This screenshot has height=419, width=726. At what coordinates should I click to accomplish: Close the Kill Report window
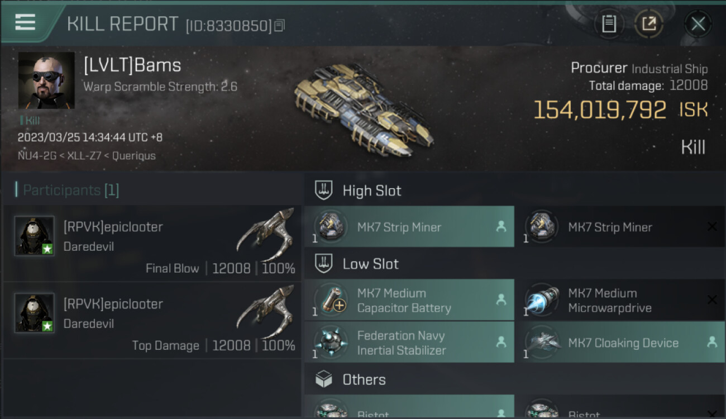pos(698,24)
